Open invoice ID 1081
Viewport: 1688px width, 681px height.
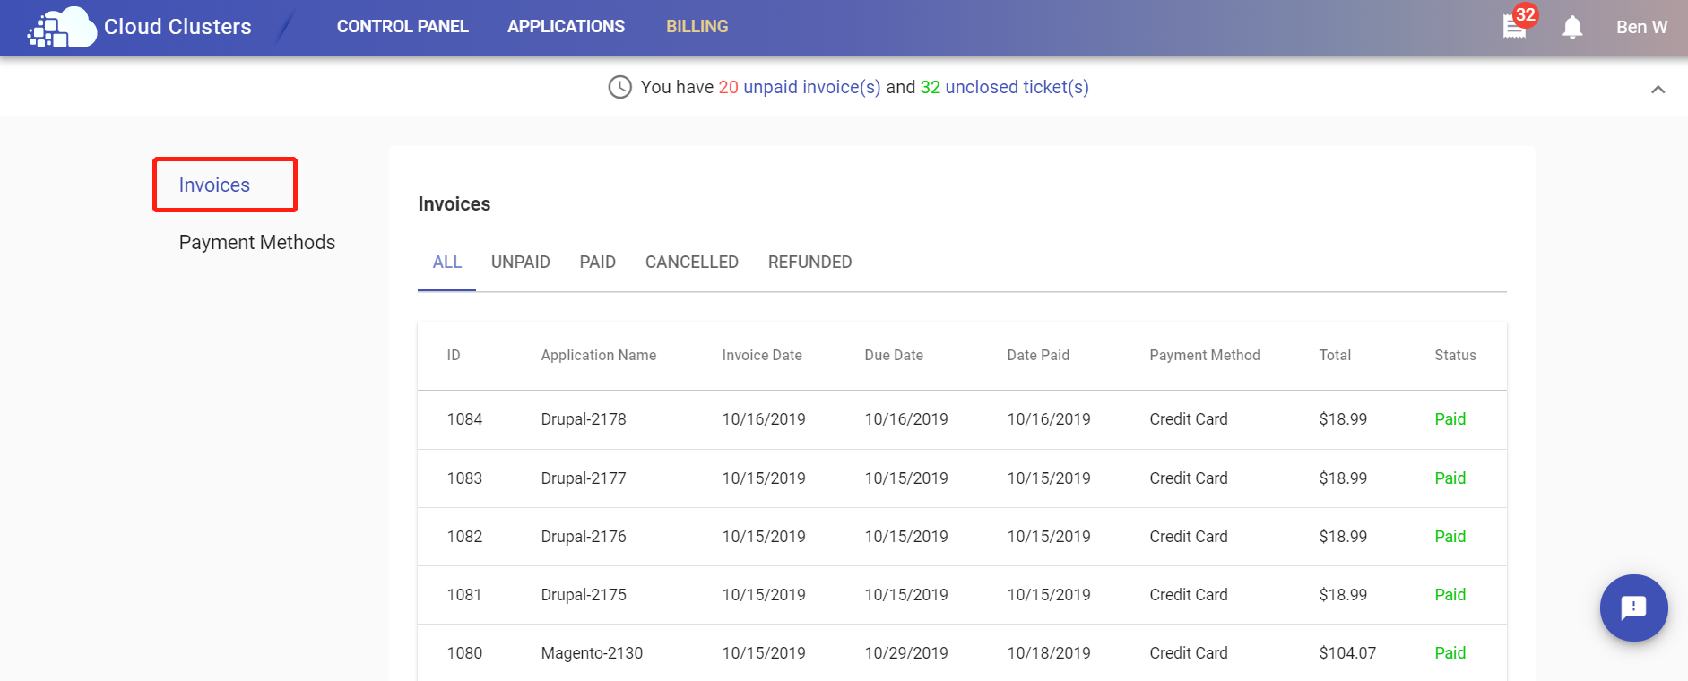pos(464,595)
